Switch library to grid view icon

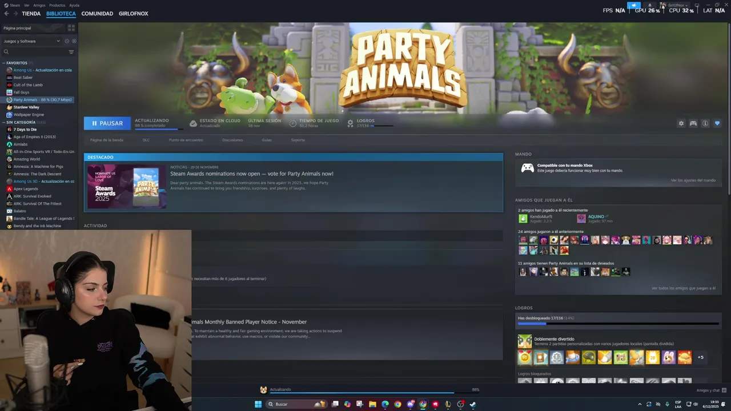[x=71, y=27]
